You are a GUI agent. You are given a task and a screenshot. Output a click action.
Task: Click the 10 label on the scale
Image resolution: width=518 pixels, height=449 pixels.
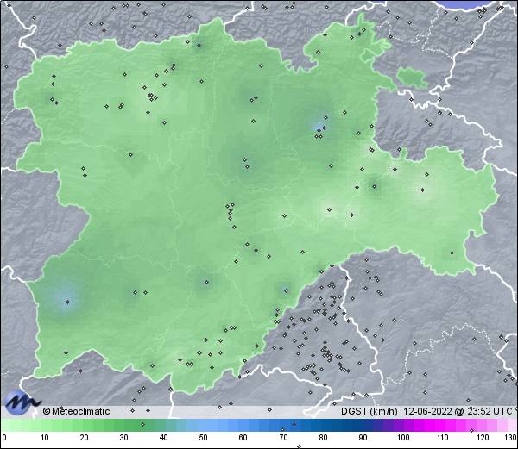pyautogui.click(x=45, y=438)
